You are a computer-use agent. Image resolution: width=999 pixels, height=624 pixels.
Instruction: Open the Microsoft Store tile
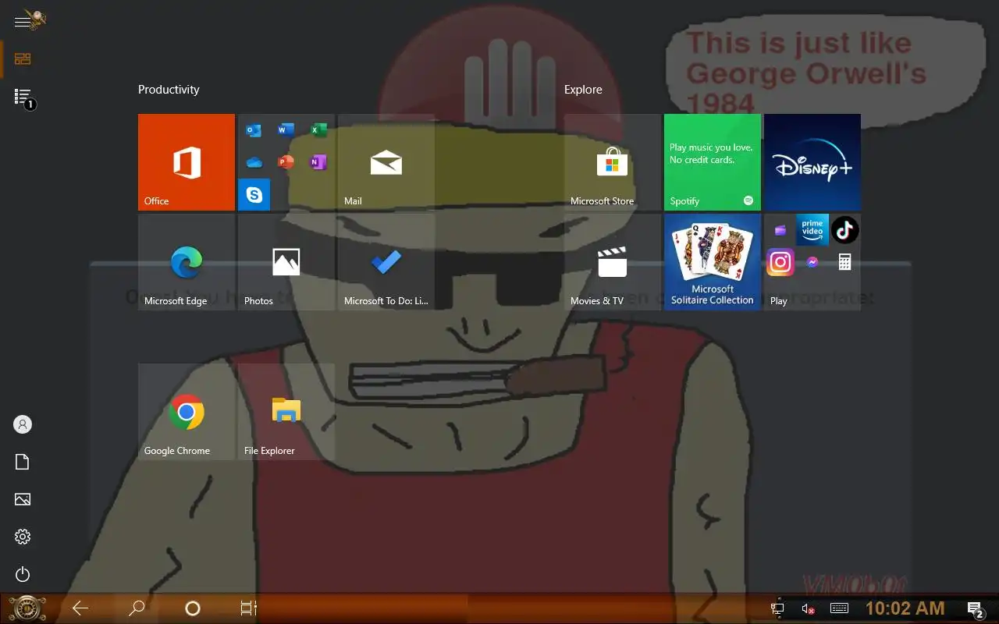(613, 162)
